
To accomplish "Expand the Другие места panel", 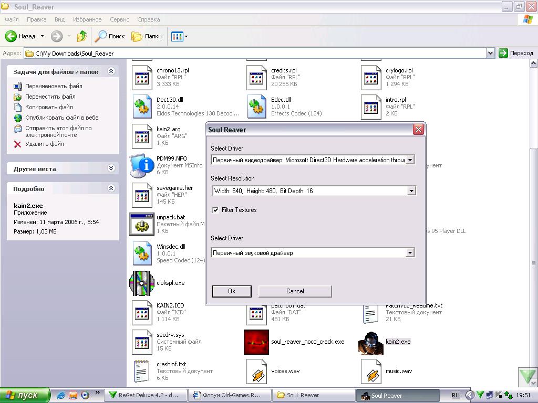I will (111, 168).
